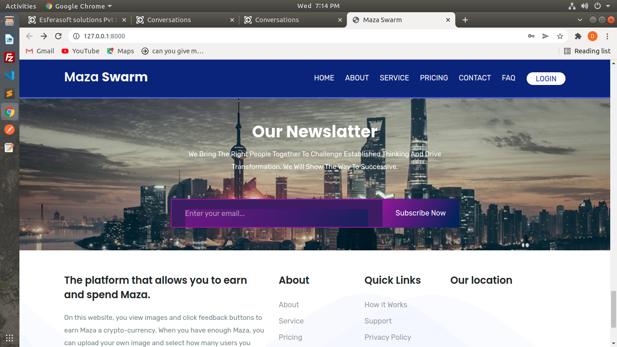Image resolution: width=617 pixels, height=347 pixels.
Task: Expand the system status menu arrow
Action: pos(608,6)
